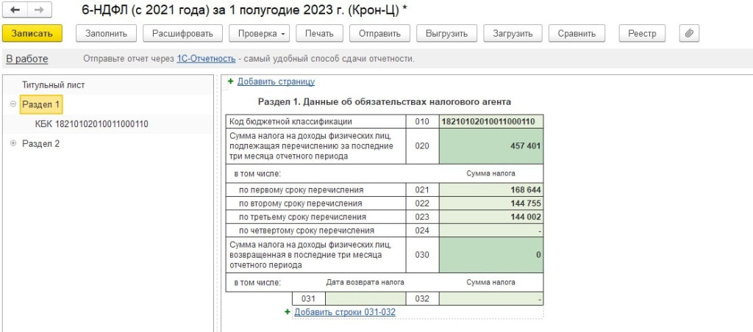Open the 1С-Отчетность link
The width and height of the screenshot is (753, 332).
pyautogui.click(x=206, y=58)
